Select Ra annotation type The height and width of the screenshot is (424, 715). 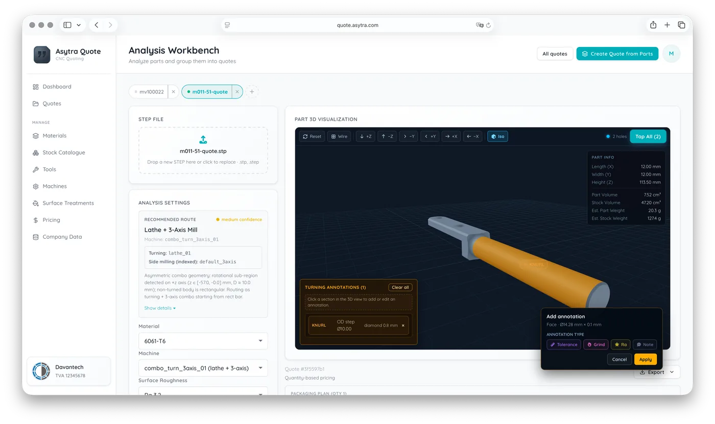click(621, 344)
